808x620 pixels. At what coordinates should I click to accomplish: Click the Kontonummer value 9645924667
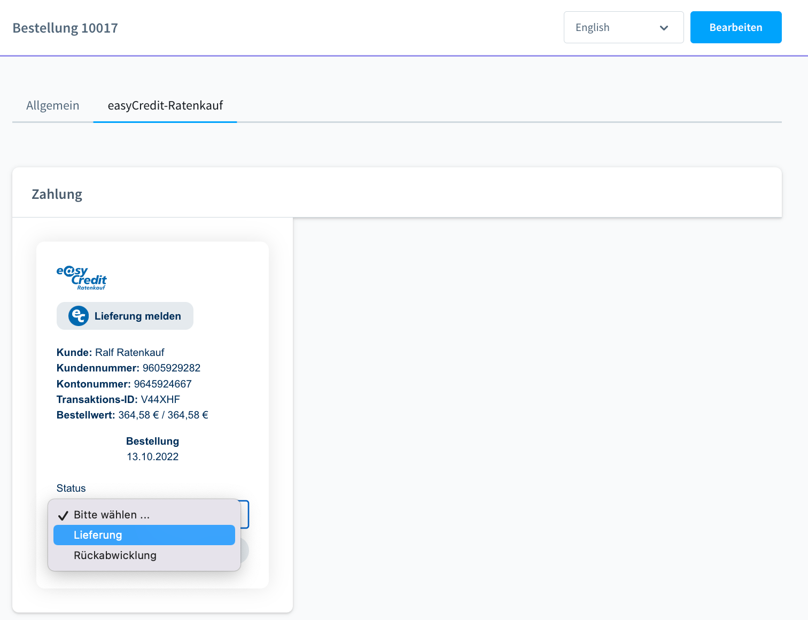click(163, 384)
